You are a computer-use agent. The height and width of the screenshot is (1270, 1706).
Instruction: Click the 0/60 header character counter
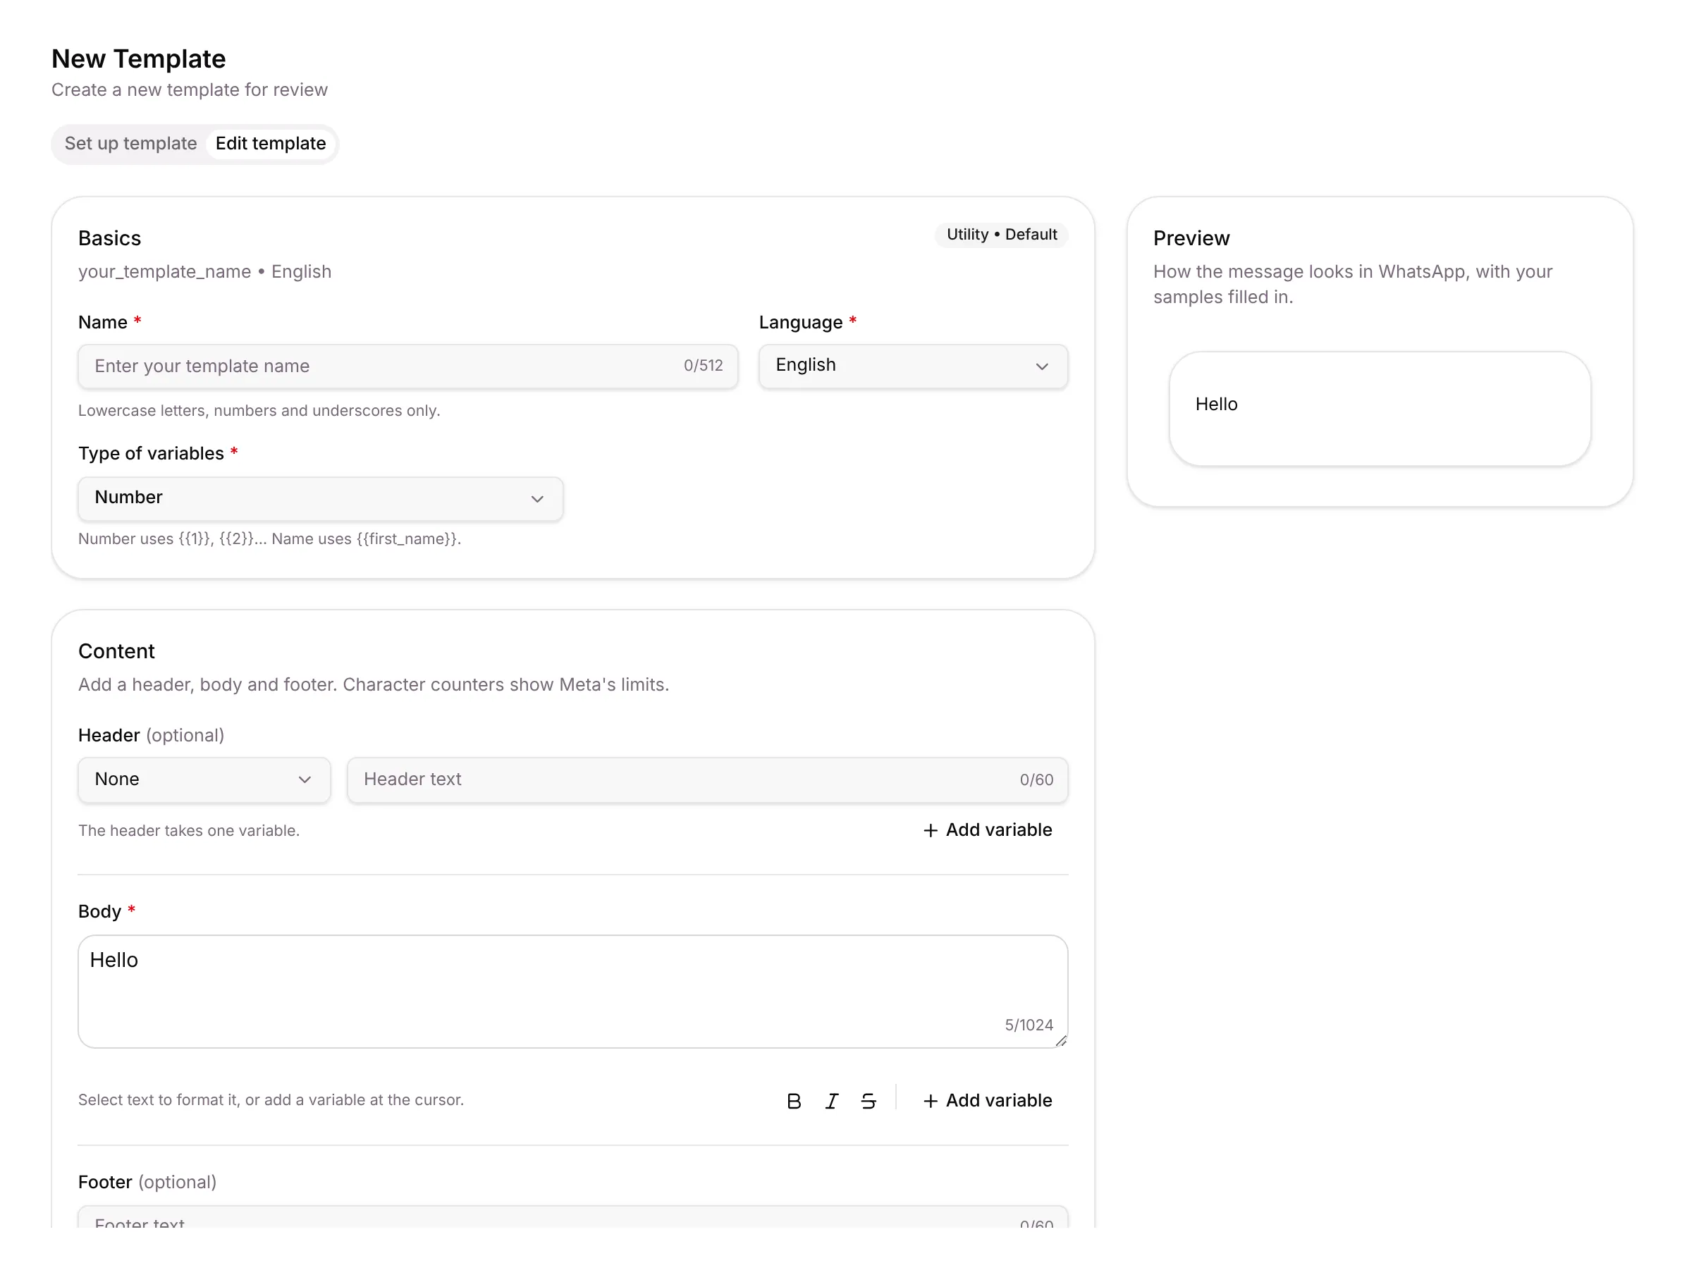coord(1036,779)
